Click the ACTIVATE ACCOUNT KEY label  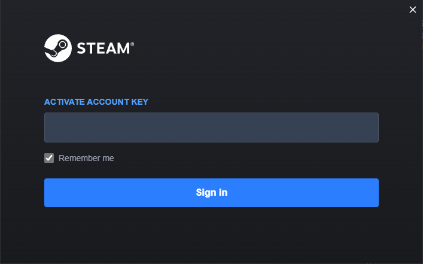coord(96,102)
